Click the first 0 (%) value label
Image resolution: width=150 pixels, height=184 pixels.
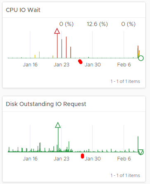[67, 24]
